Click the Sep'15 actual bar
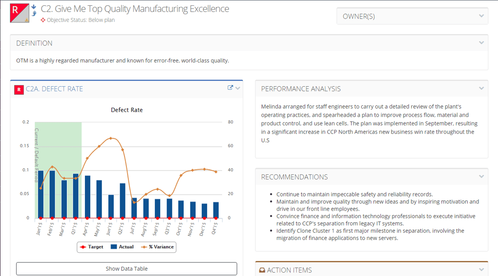This screenshot has height=276, width=498. [158, 208]
